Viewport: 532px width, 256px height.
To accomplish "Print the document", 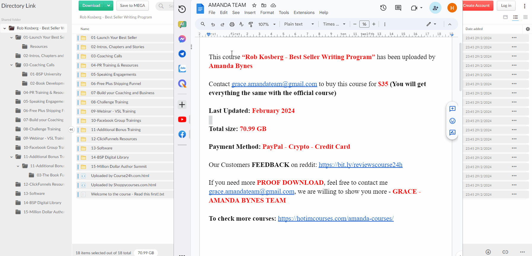I will (x=232, y=24).
